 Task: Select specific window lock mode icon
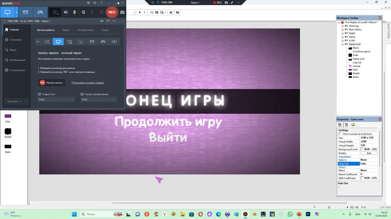[70, 42]
